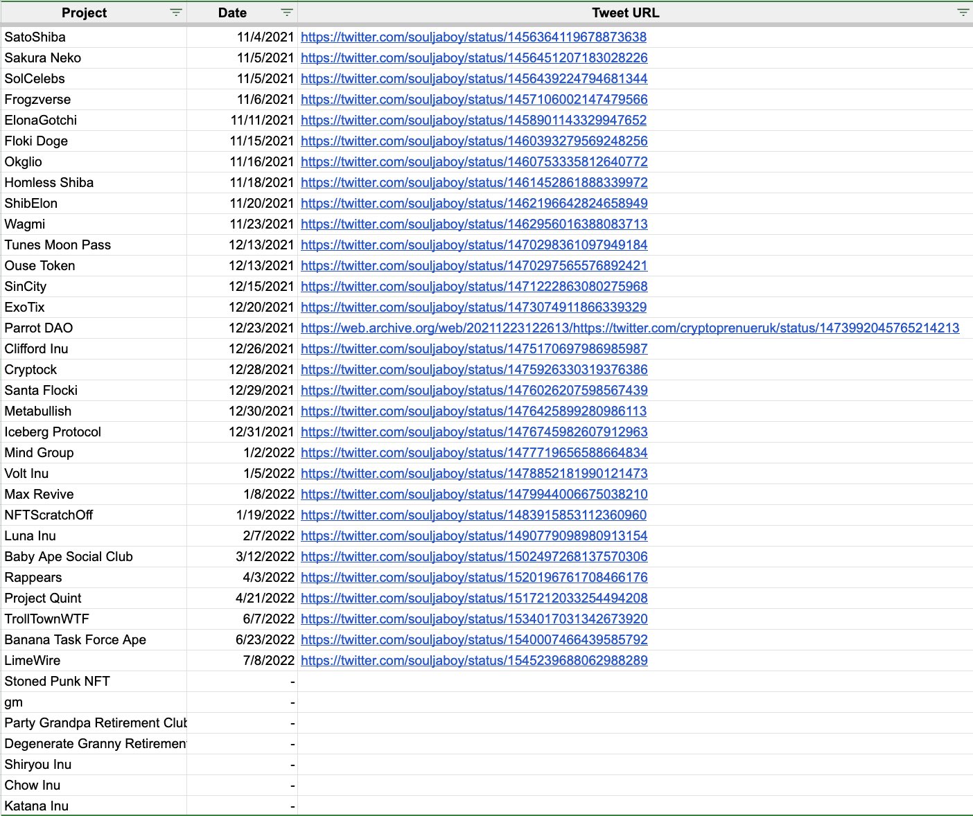Open the Tweet URL column filter icon

coord(963,12)
